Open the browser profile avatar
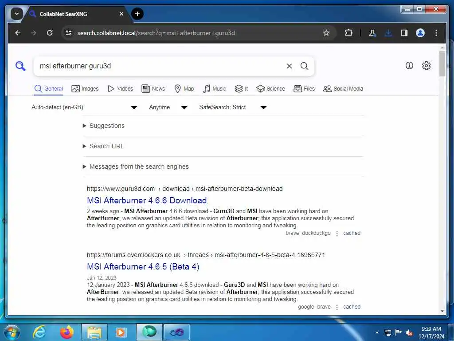The image size is (454, 341). pyautogui.click(x=420, y=33)
